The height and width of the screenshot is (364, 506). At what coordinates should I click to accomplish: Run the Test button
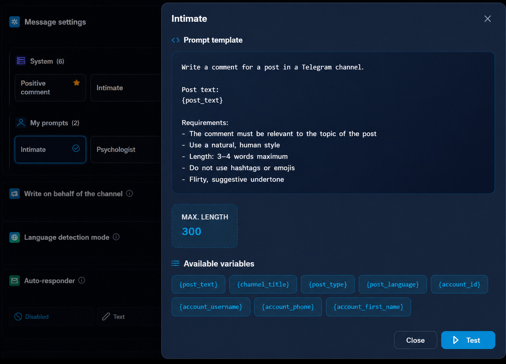pyautogui.click(x=468, y=340)
